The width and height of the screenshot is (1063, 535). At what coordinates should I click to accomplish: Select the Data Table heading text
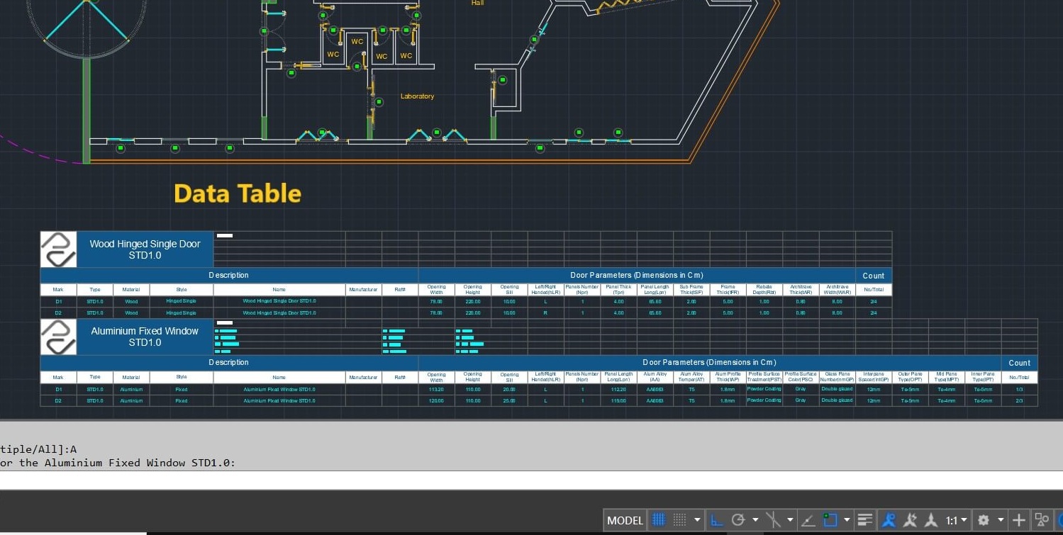237,193
